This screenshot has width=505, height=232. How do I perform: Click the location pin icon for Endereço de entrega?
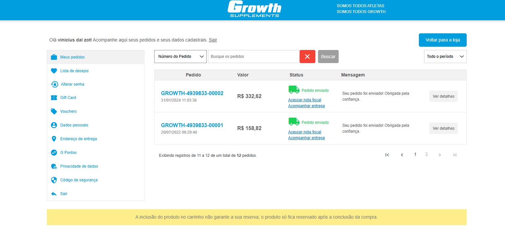(54, 139)
